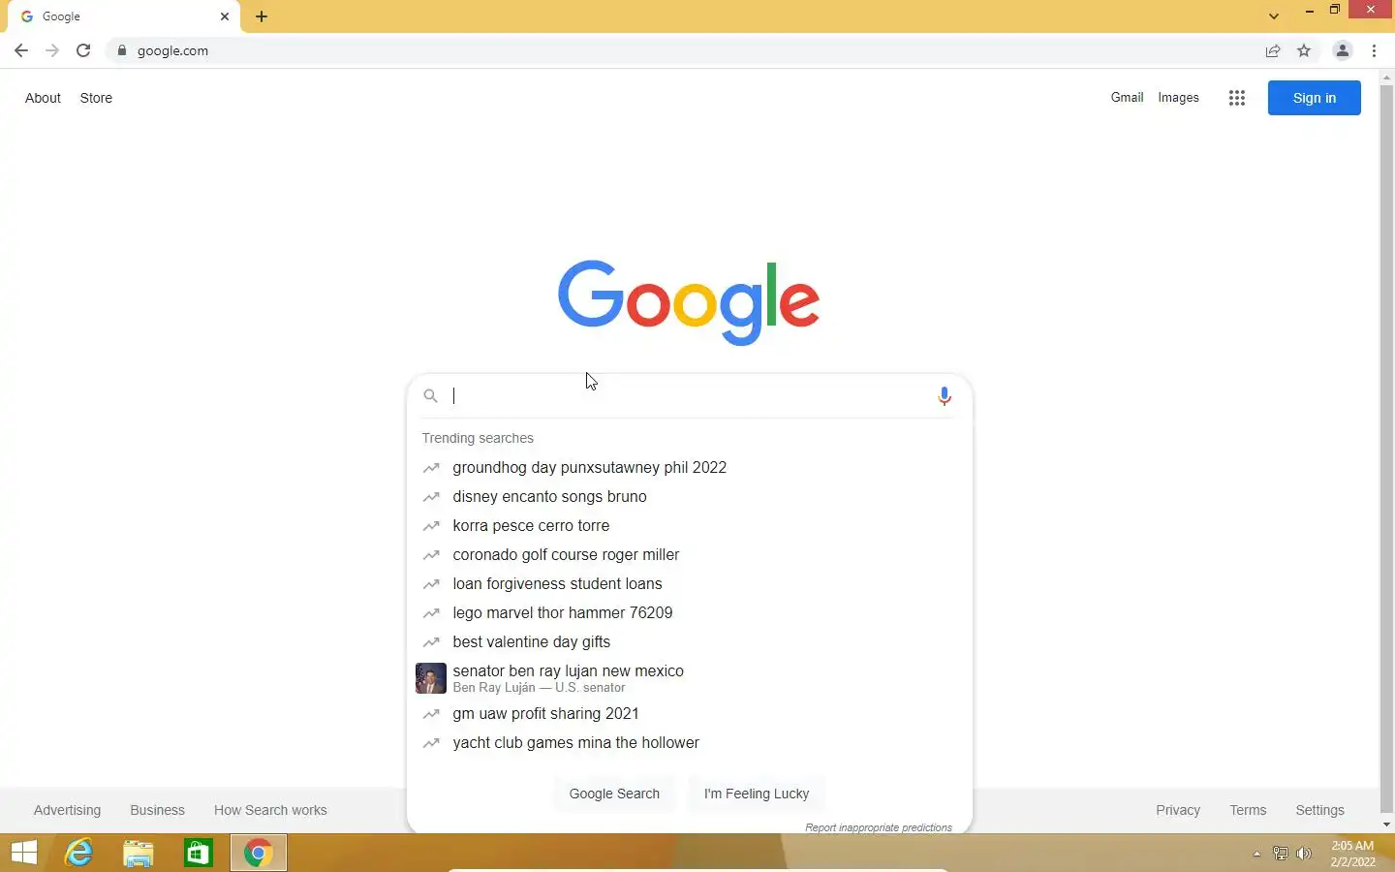This screenshot has width=1395, height=872.
Task: Open Store link
Action: coord(96,98)
